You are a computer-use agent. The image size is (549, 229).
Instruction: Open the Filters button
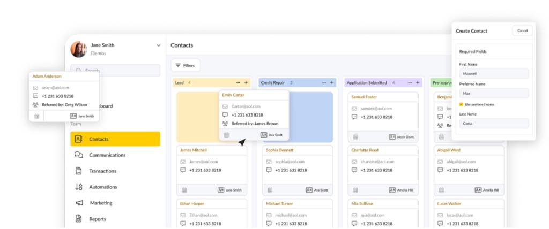(185, 65)
